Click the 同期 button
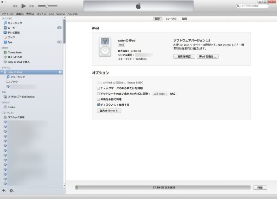Screen dimensions: 277x199 pos(260,187)
